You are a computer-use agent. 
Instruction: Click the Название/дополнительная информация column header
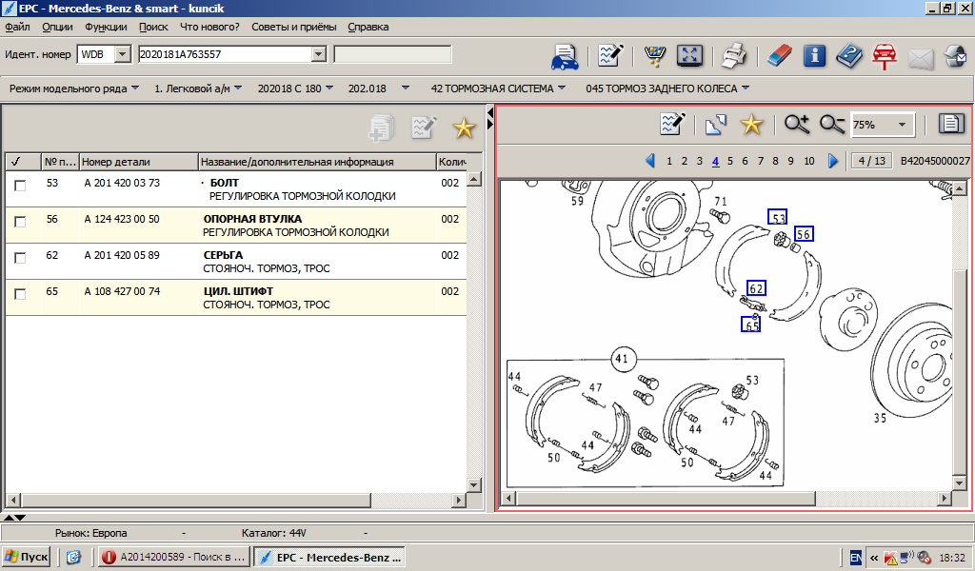(317, 162)
